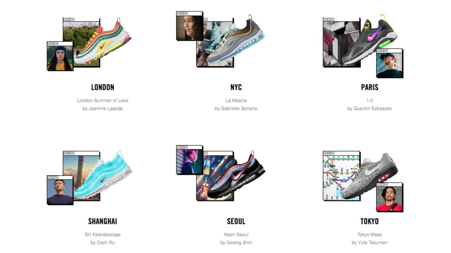Click the Tokyo subway map image

(341, 178)
